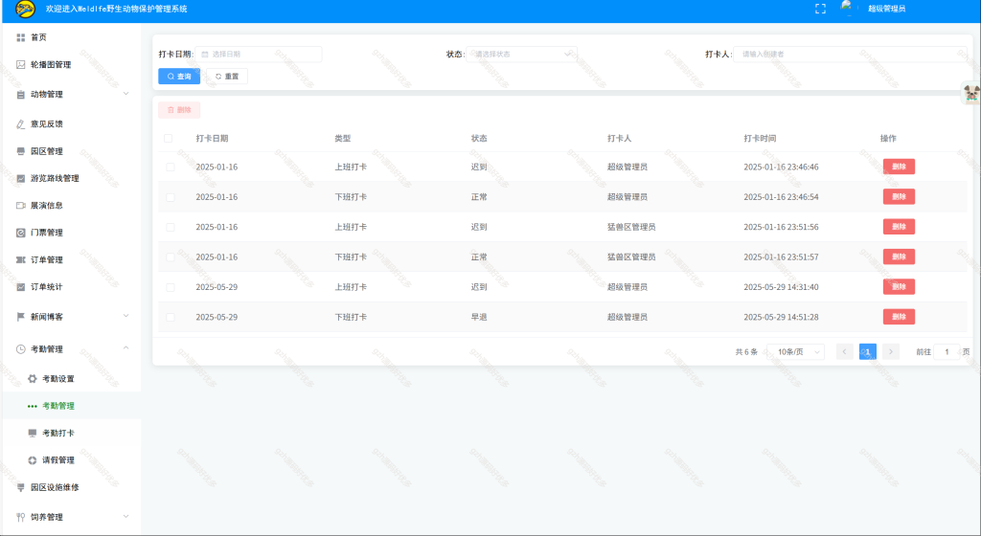Toggle the select-all checkbox in table header
The width and height of the screenshot is (981, 536).
point(169,138)
